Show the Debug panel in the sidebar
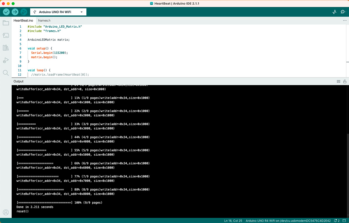The height and width of the screenshot is (223, 349). coord(6,60)
